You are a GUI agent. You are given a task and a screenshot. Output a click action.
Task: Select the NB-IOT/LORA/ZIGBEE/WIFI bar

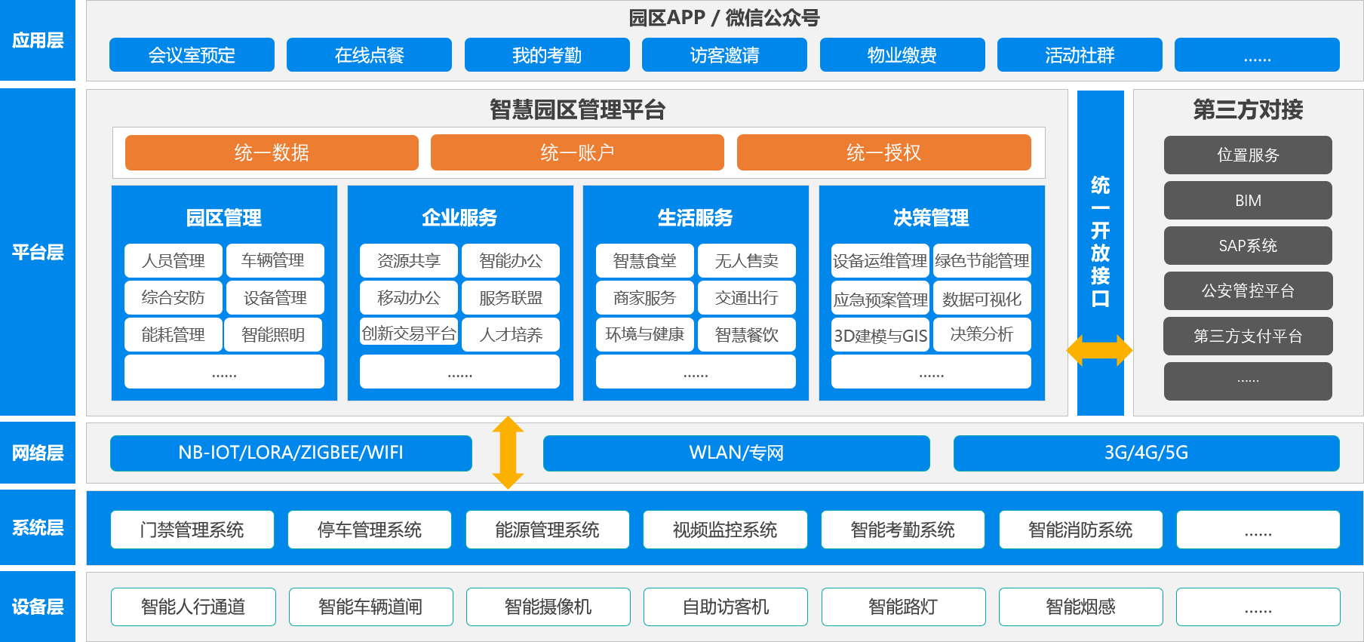tap(291, 453)
